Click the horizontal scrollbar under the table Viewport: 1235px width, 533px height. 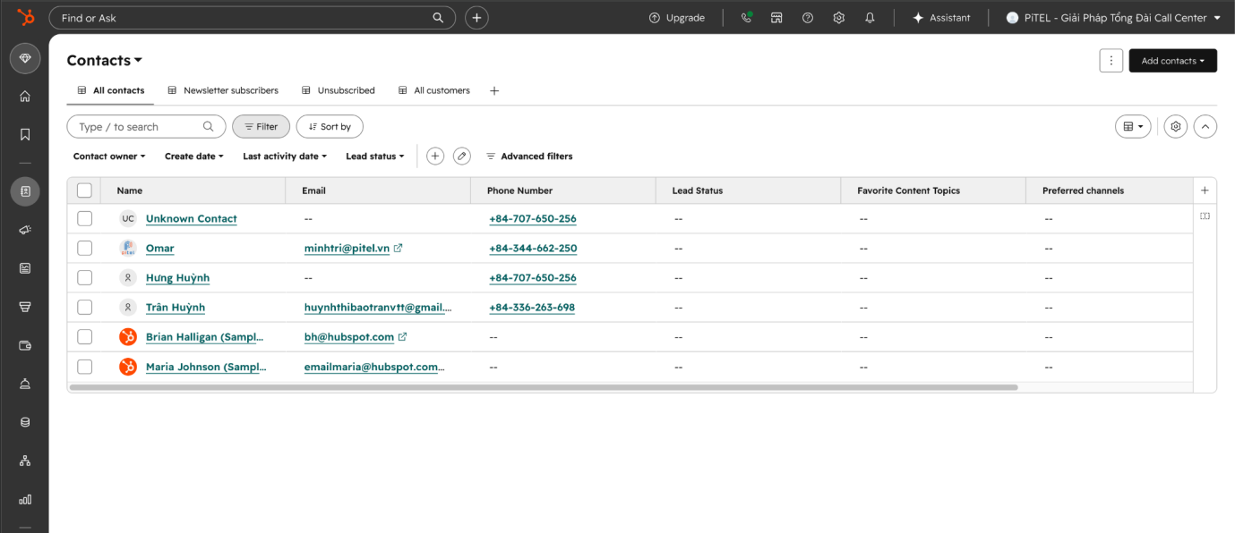coord(544,387)
